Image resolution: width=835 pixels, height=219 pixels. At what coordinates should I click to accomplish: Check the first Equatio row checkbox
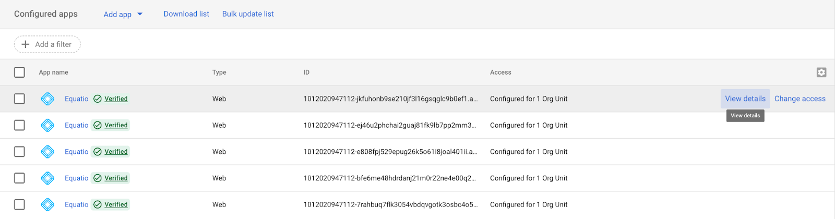pos(19,99)
